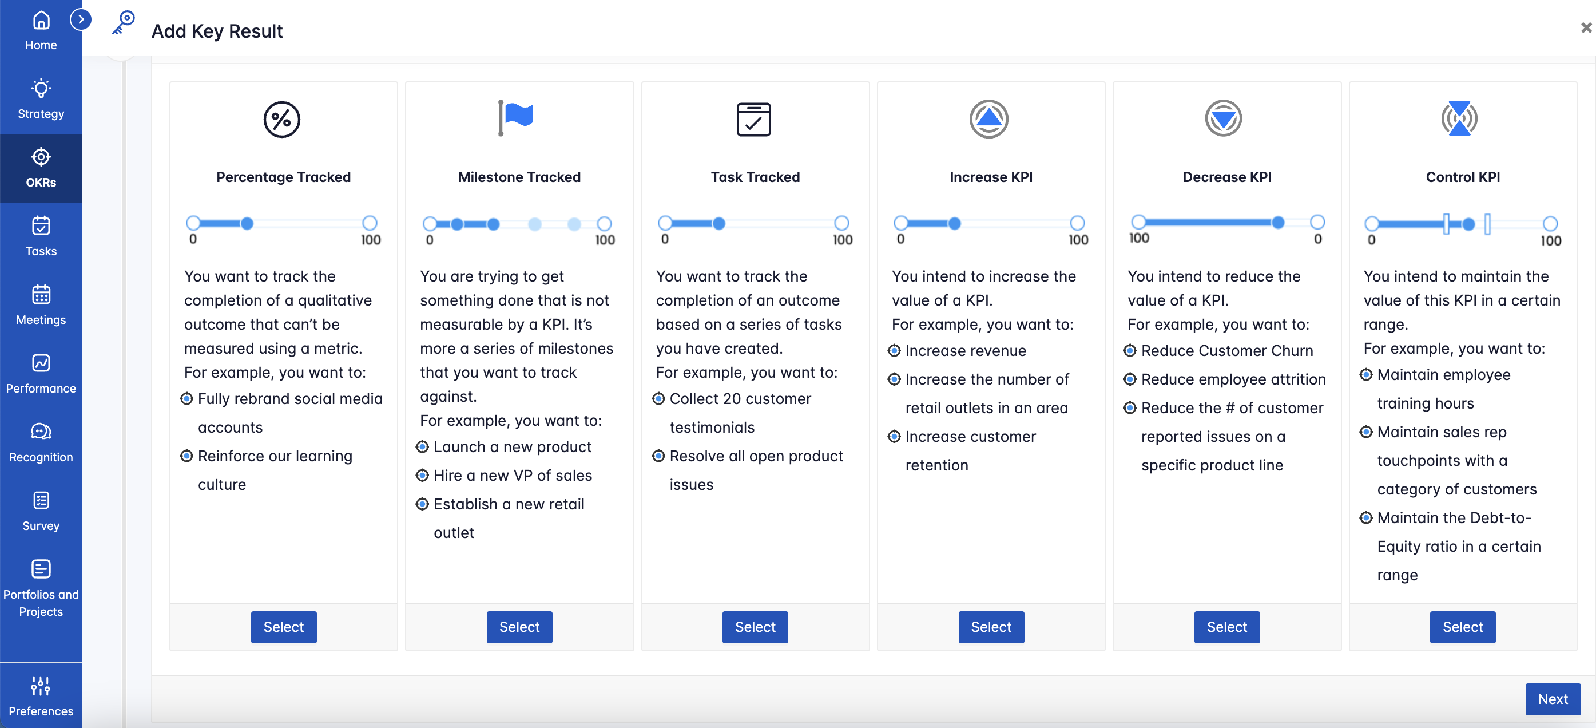Click the Percentage Tracked percent icon
This screenshot has width=1596, height=728.
pyautogui.click(x=282, y=119)
